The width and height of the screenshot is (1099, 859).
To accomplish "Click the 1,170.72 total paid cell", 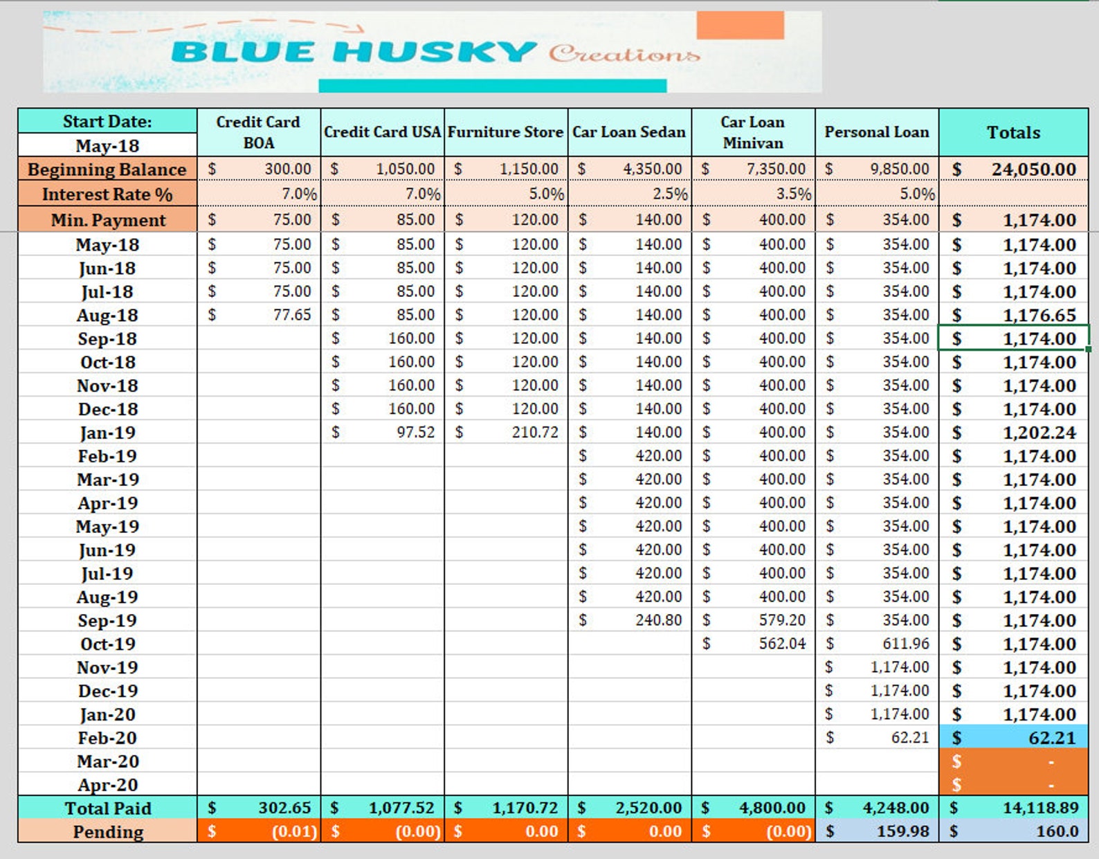I will (506, 808).
